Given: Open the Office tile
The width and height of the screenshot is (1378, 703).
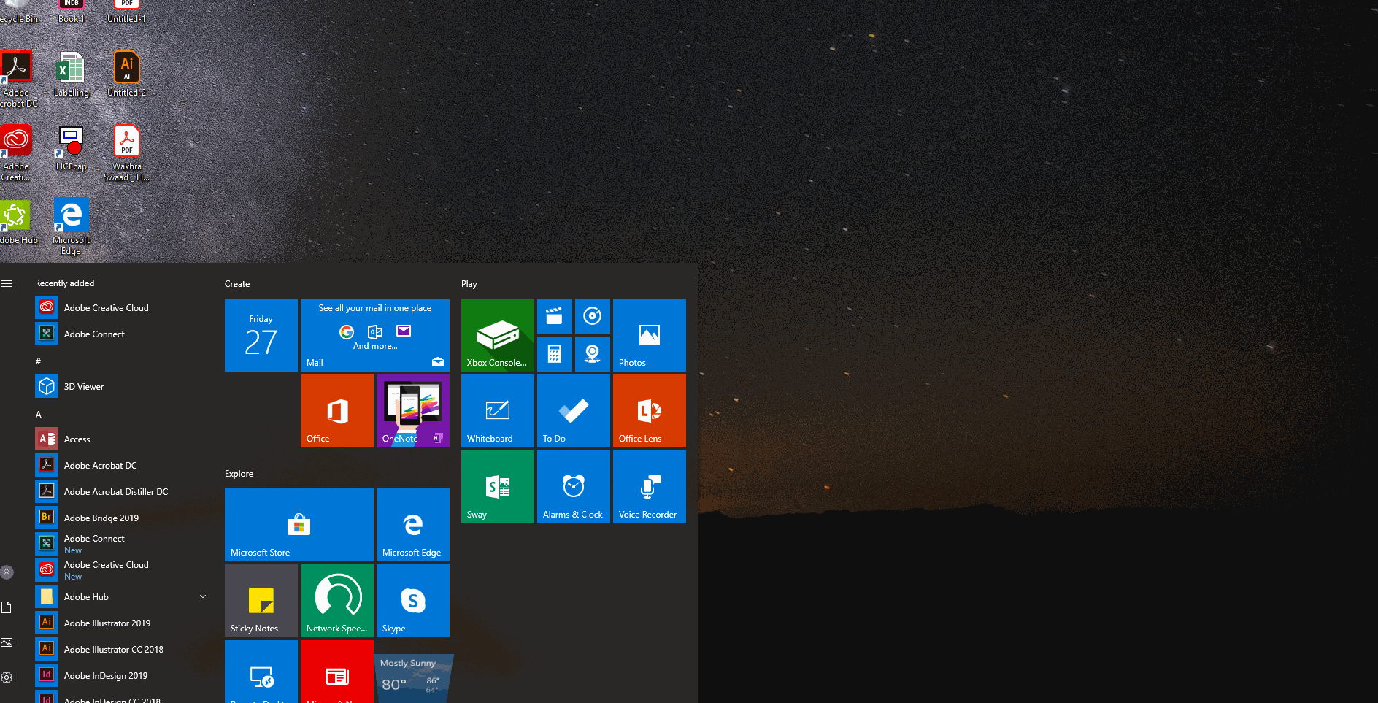Looking at the screenshot, I should (336, 410).
